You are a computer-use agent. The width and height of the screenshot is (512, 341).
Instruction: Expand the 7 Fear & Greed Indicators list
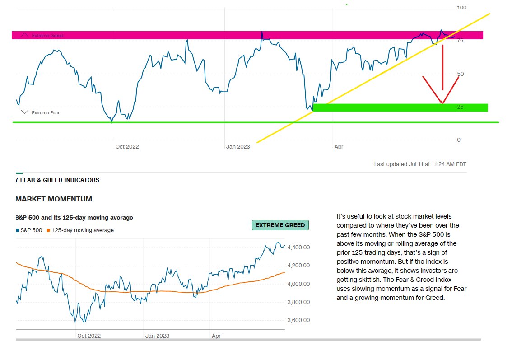(x=56, y=180)
